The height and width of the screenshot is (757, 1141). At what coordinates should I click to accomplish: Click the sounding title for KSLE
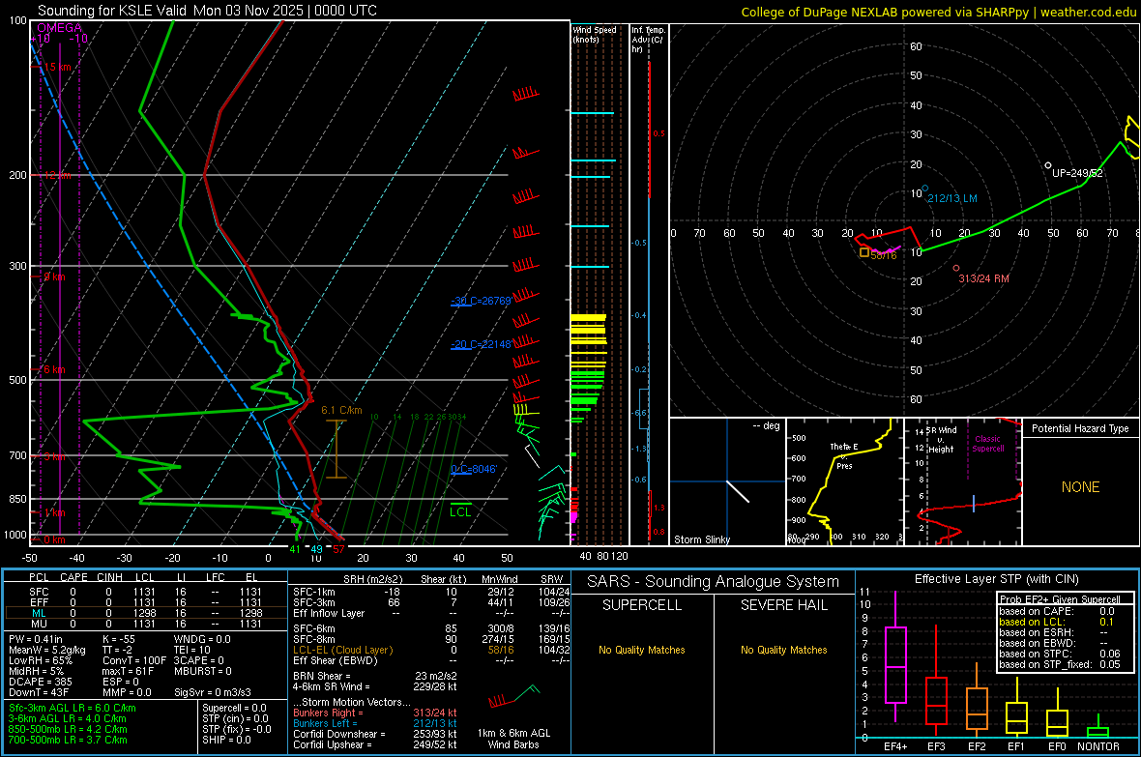coord(207,11)
